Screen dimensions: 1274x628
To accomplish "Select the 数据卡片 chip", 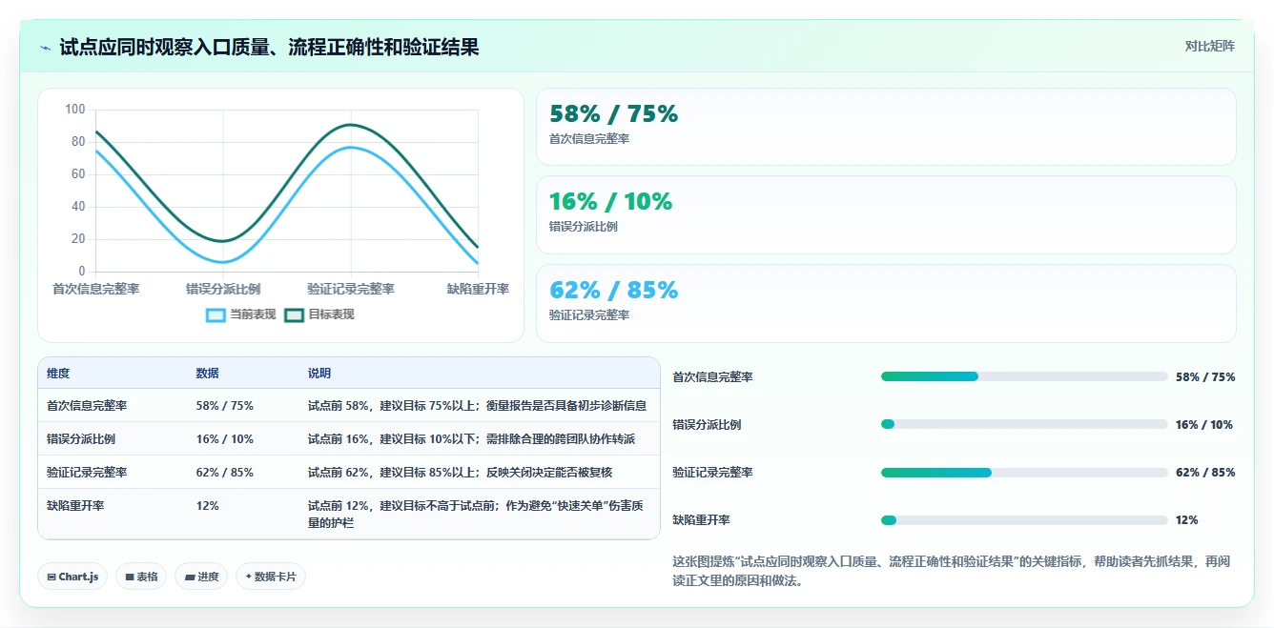I will coord(271,577).
